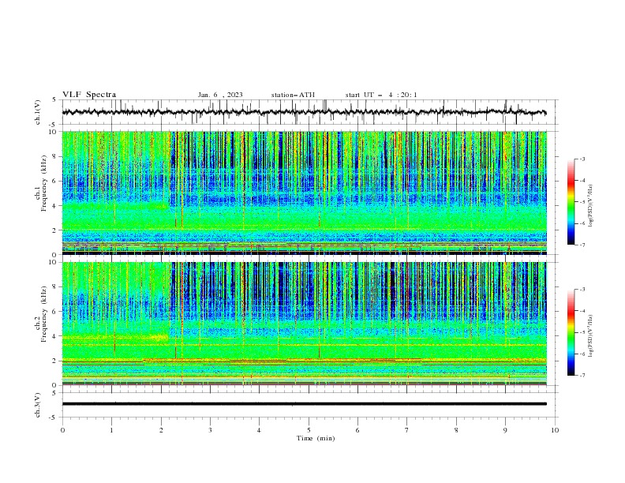Select the date "Jan. 6 , 2023"
The image size is (625, 483).
[x=220, y=95]
